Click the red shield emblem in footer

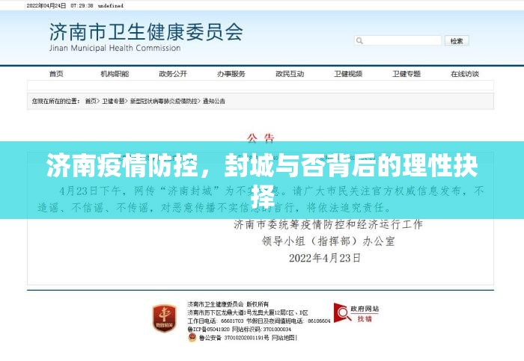click(164, 318)
